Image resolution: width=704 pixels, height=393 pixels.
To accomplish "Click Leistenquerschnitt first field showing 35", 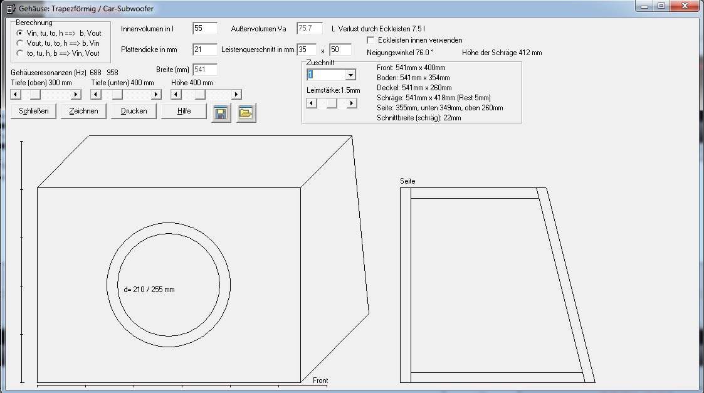I will [307, 50].
